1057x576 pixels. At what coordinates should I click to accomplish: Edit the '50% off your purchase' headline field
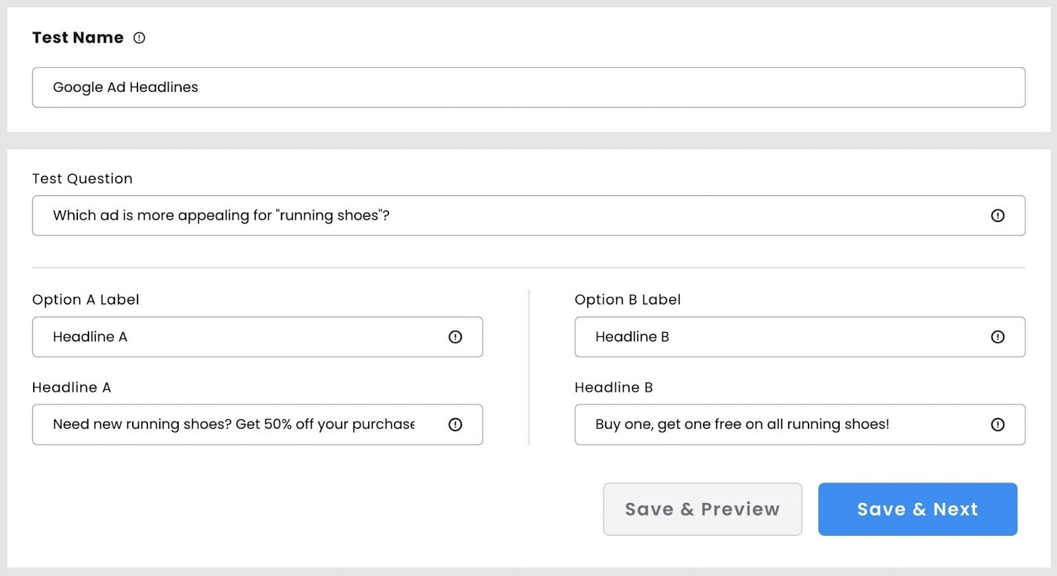point(258,425)
